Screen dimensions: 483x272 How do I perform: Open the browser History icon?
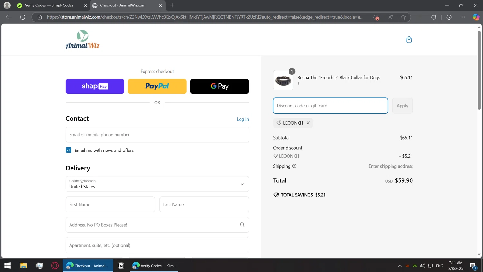click(x=449, y=17)
